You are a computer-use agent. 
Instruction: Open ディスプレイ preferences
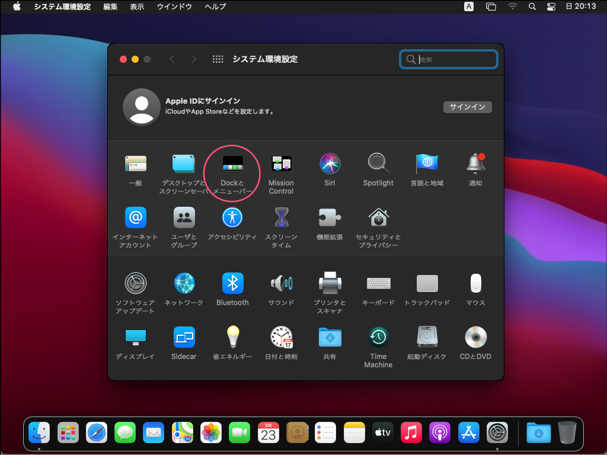[x=136, y=337]
